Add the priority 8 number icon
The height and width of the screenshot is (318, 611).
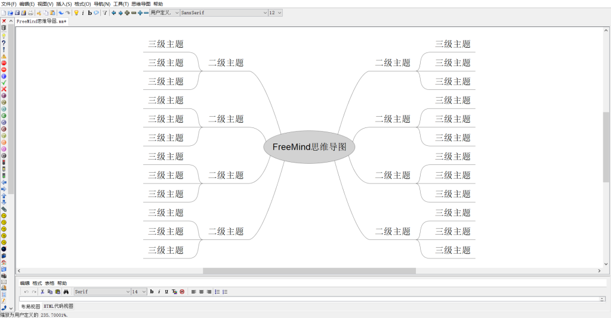coord(4,142)
